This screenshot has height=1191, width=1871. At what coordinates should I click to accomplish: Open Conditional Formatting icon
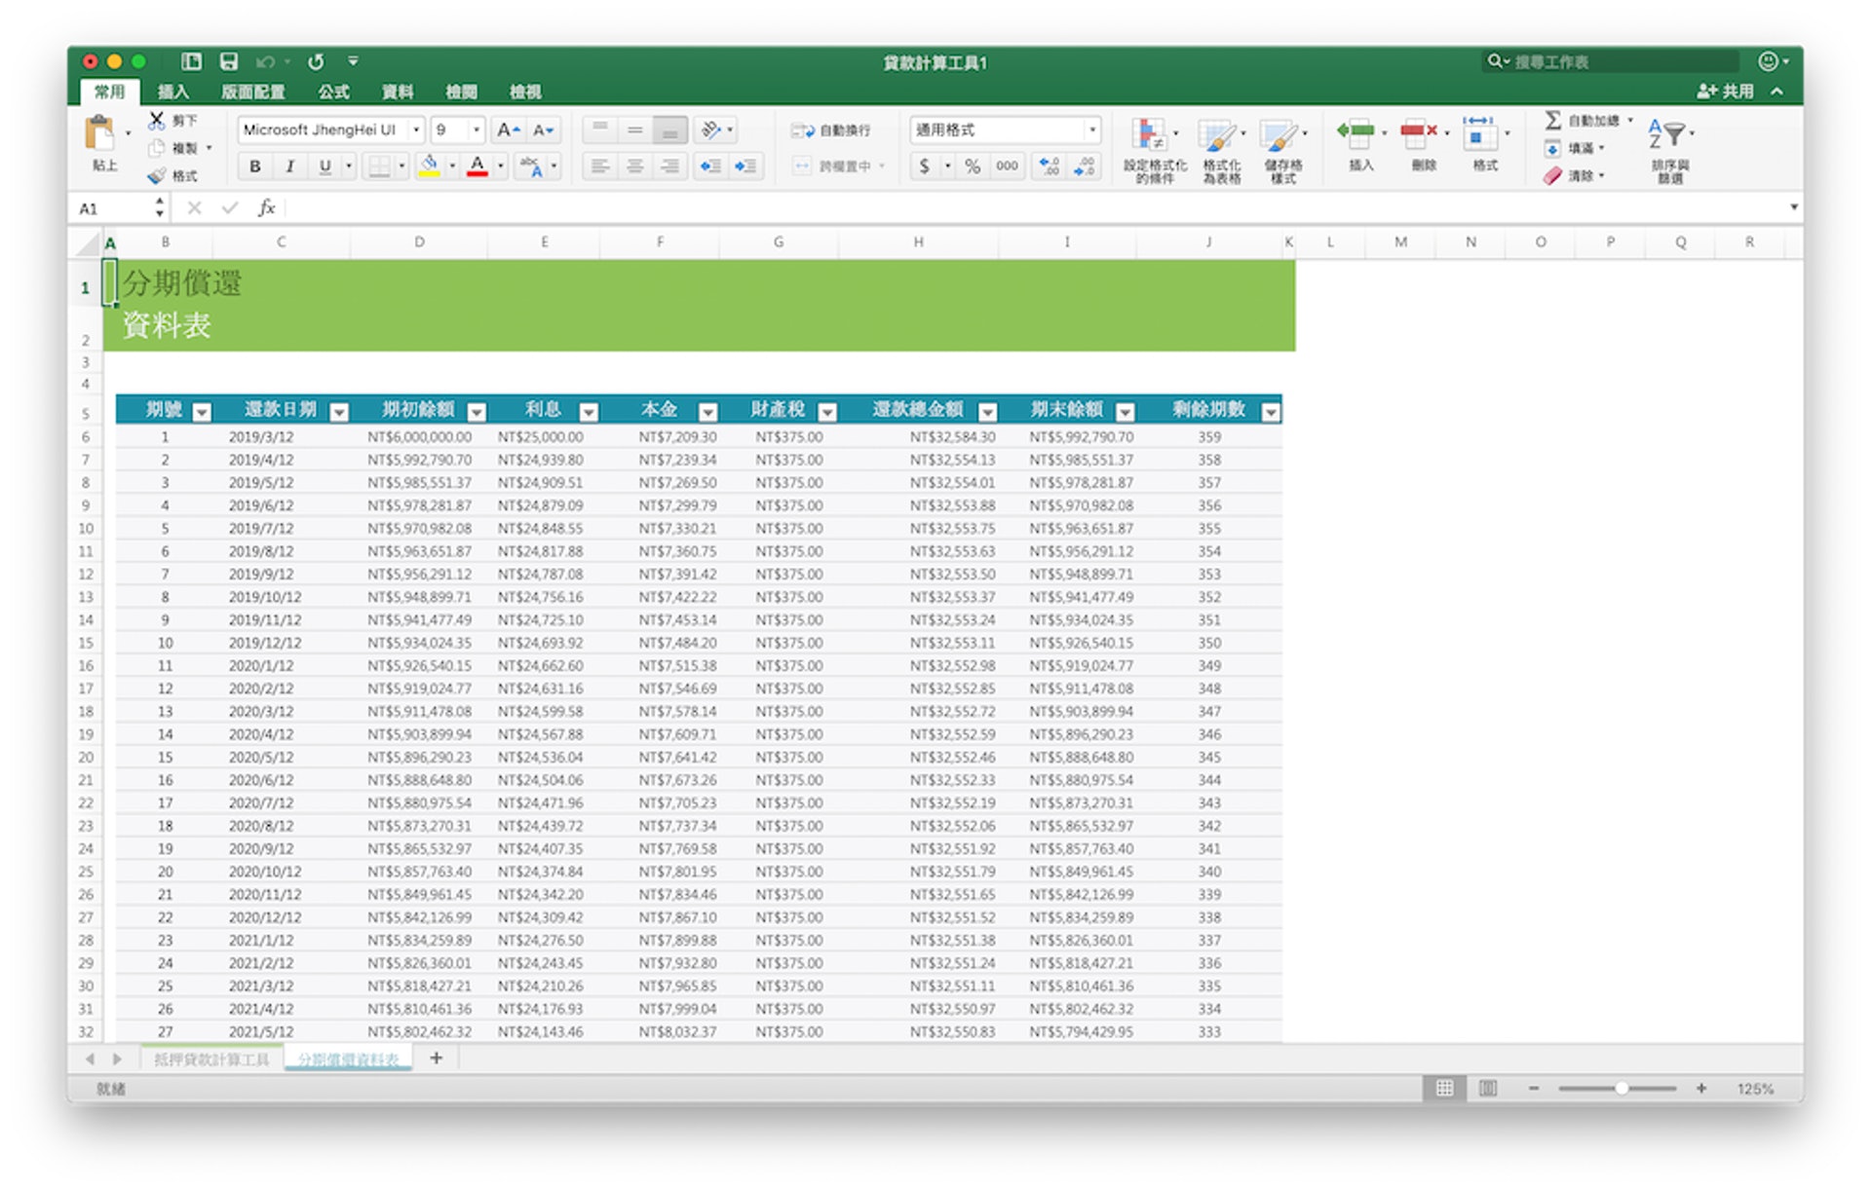[1151, 137]
